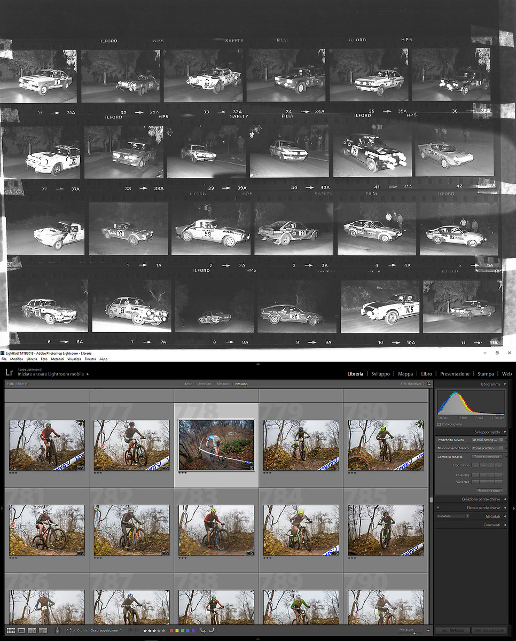
Task: Open the Metadati menu
Action: click(x=57, y=359)
